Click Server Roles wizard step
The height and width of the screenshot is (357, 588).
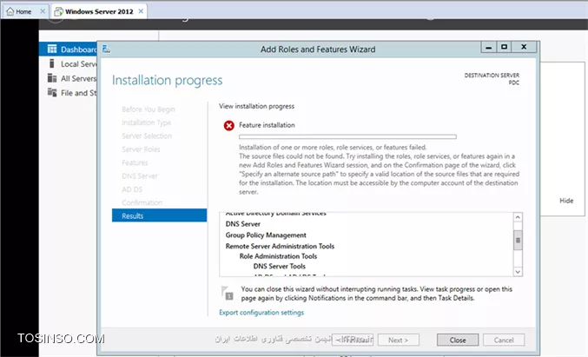[x=141, y=149]
